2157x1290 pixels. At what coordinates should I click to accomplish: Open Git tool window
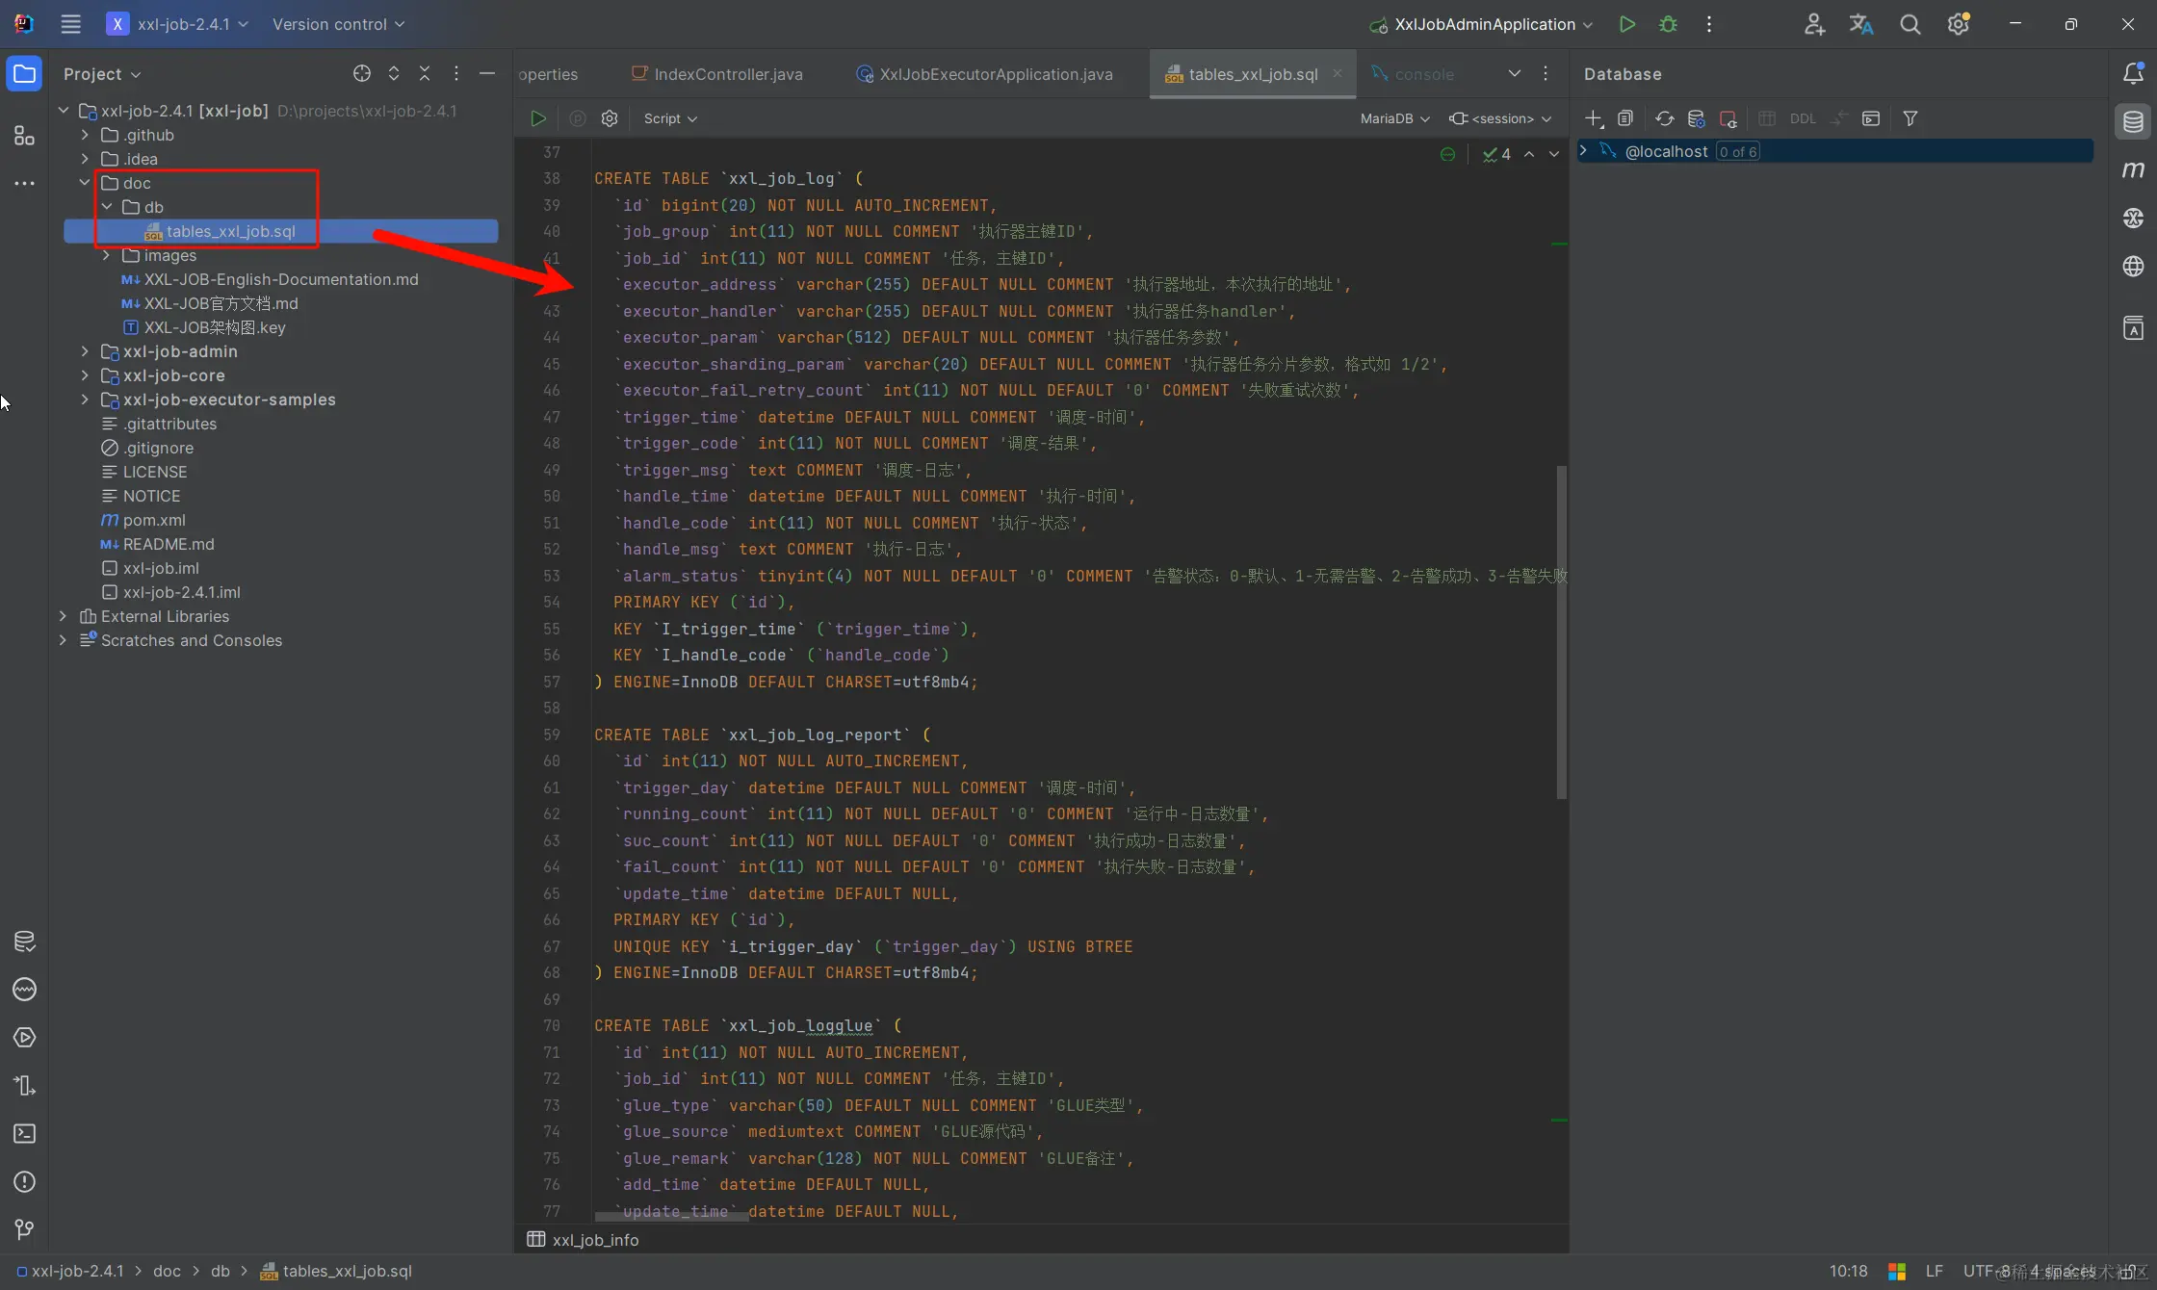pyautogui.click(x=24, y=1230)
